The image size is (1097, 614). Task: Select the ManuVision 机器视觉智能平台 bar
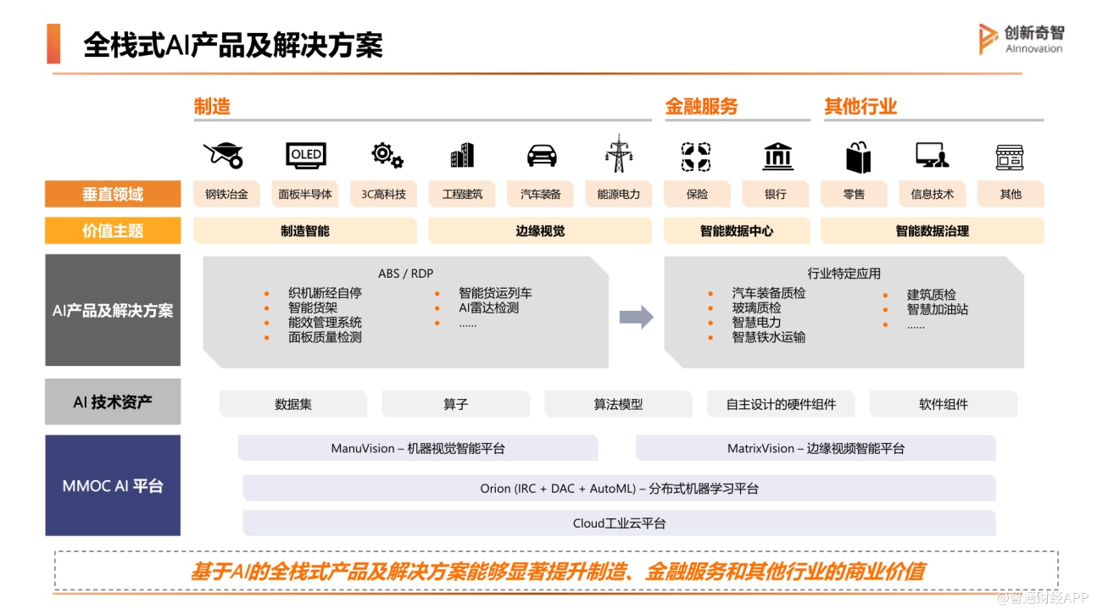418,448
